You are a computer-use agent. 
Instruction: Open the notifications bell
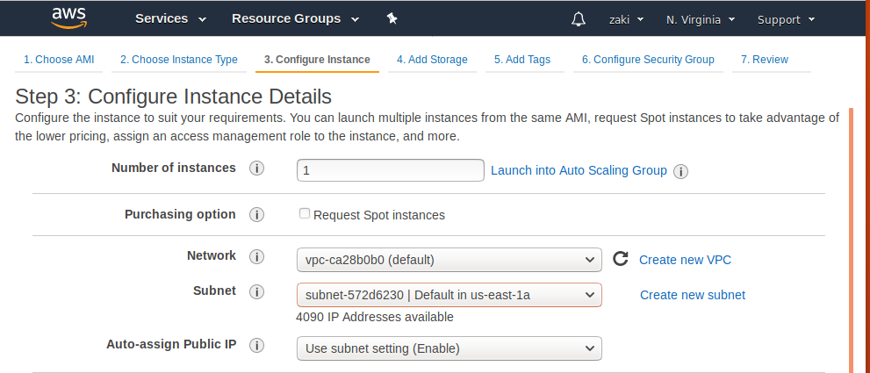tap(578, 18)
